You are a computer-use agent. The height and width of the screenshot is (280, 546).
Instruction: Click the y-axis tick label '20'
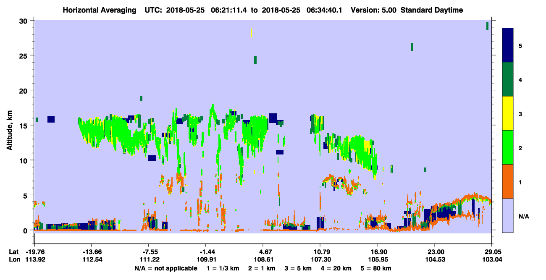tap(24, 91)
